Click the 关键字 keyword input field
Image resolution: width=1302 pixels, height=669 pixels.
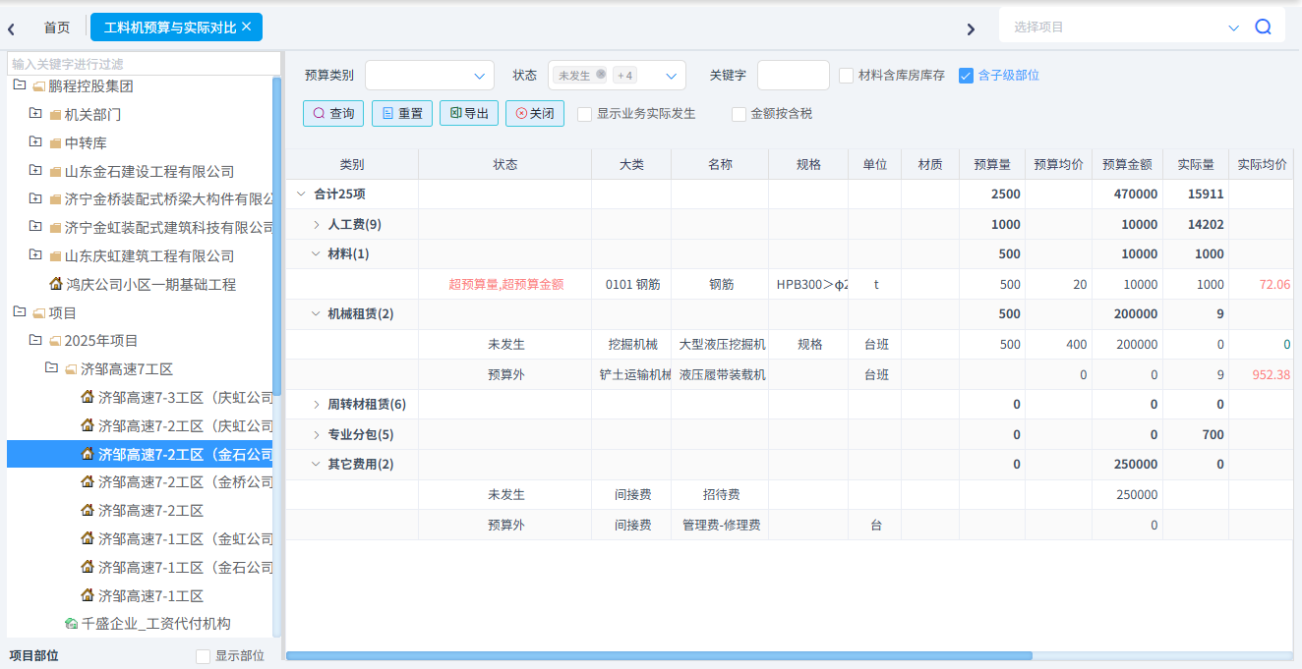(793, 76)
